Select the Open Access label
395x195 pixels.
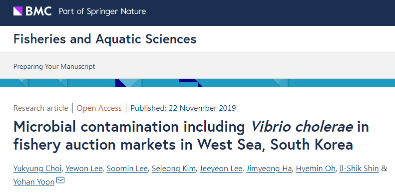(x=99, y=108)
